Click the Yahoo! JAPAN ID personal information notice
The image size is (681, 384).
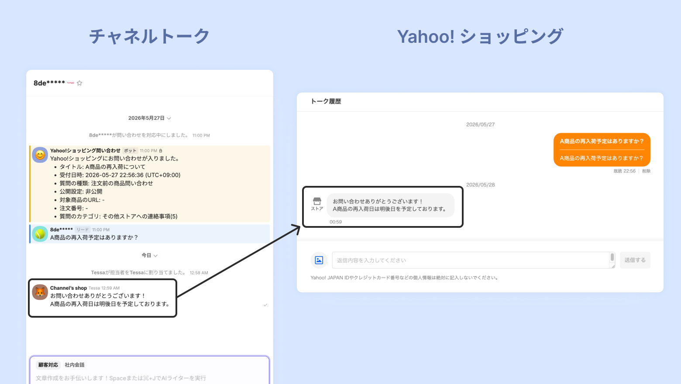pos(405,278)
